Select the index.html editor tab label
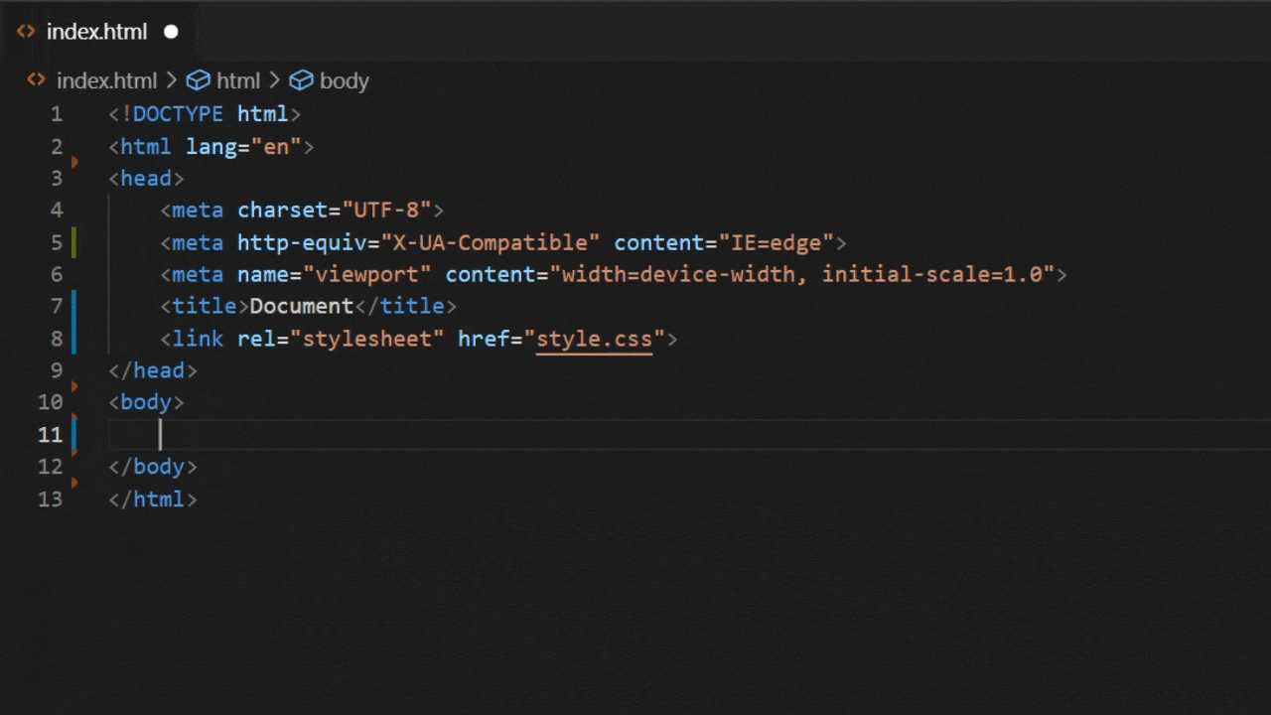 coord(96,32)
